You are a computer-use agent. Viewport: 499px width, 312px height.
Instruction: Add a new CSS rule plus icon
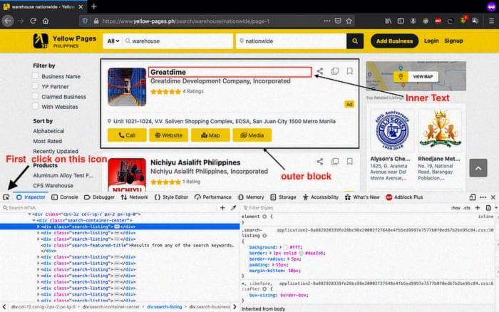pos(478,208)
